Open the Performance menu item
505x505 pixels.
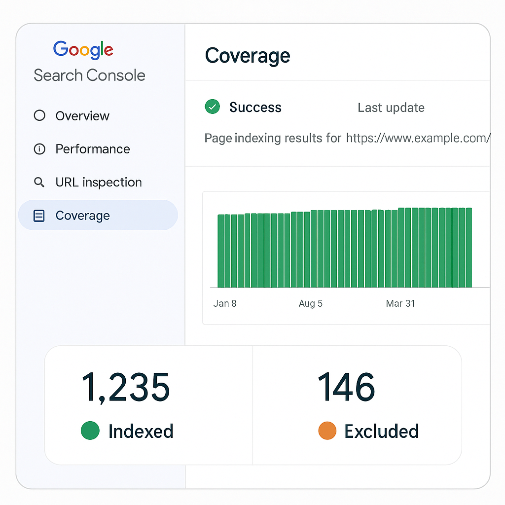98,149
